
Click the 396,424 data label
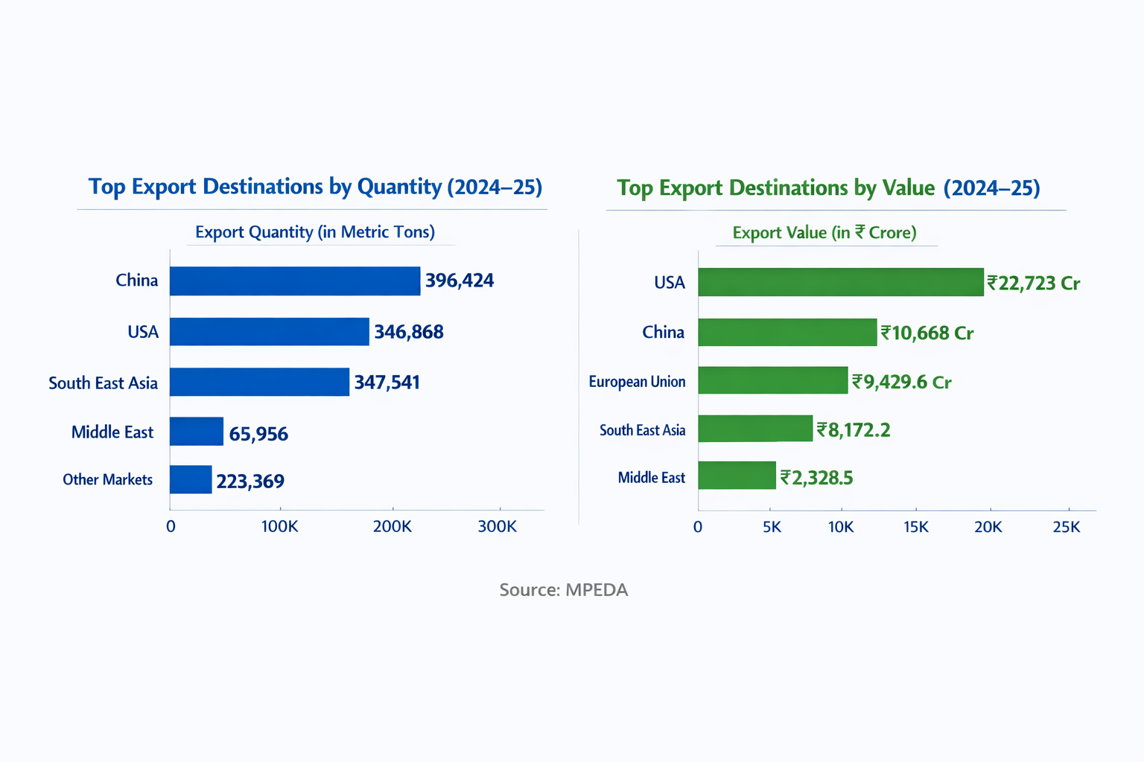[460, 280]
